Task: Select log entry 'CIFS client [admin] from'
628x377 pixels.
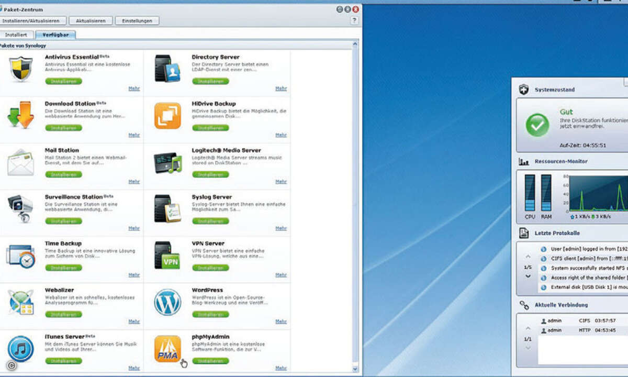Action: [583, 258]
